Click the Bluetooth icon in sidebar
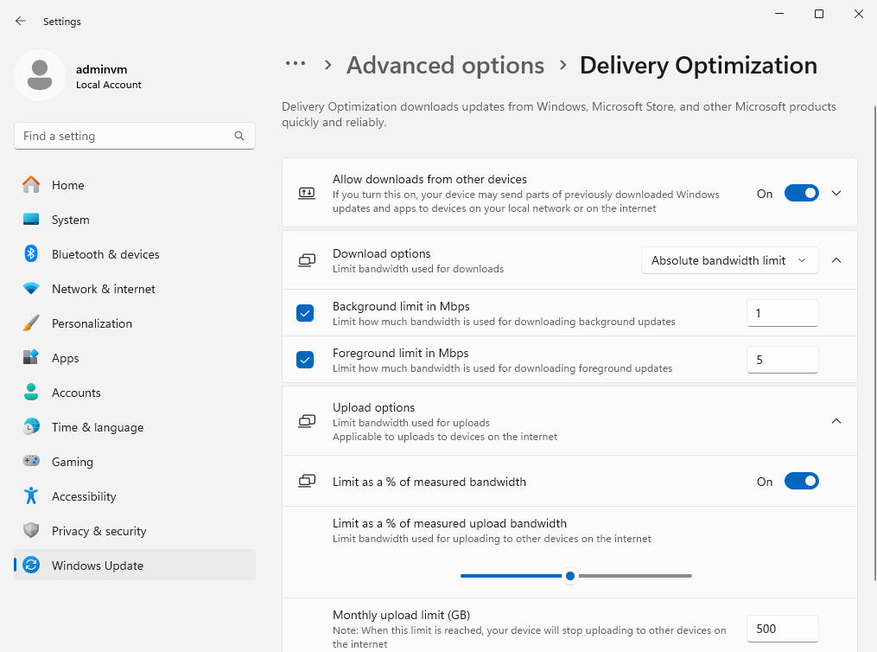This screenshot has width=877, height=652. [31, 254]
